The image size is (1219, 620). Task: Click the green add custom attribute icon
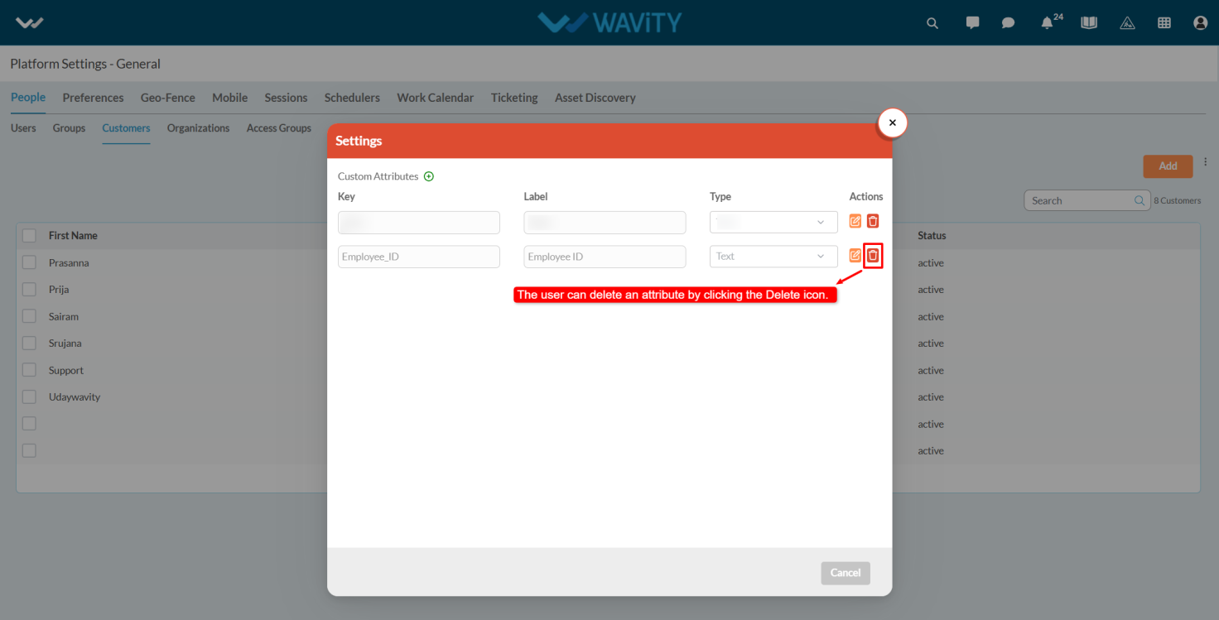pyautogui.click(x=429, y=176)
